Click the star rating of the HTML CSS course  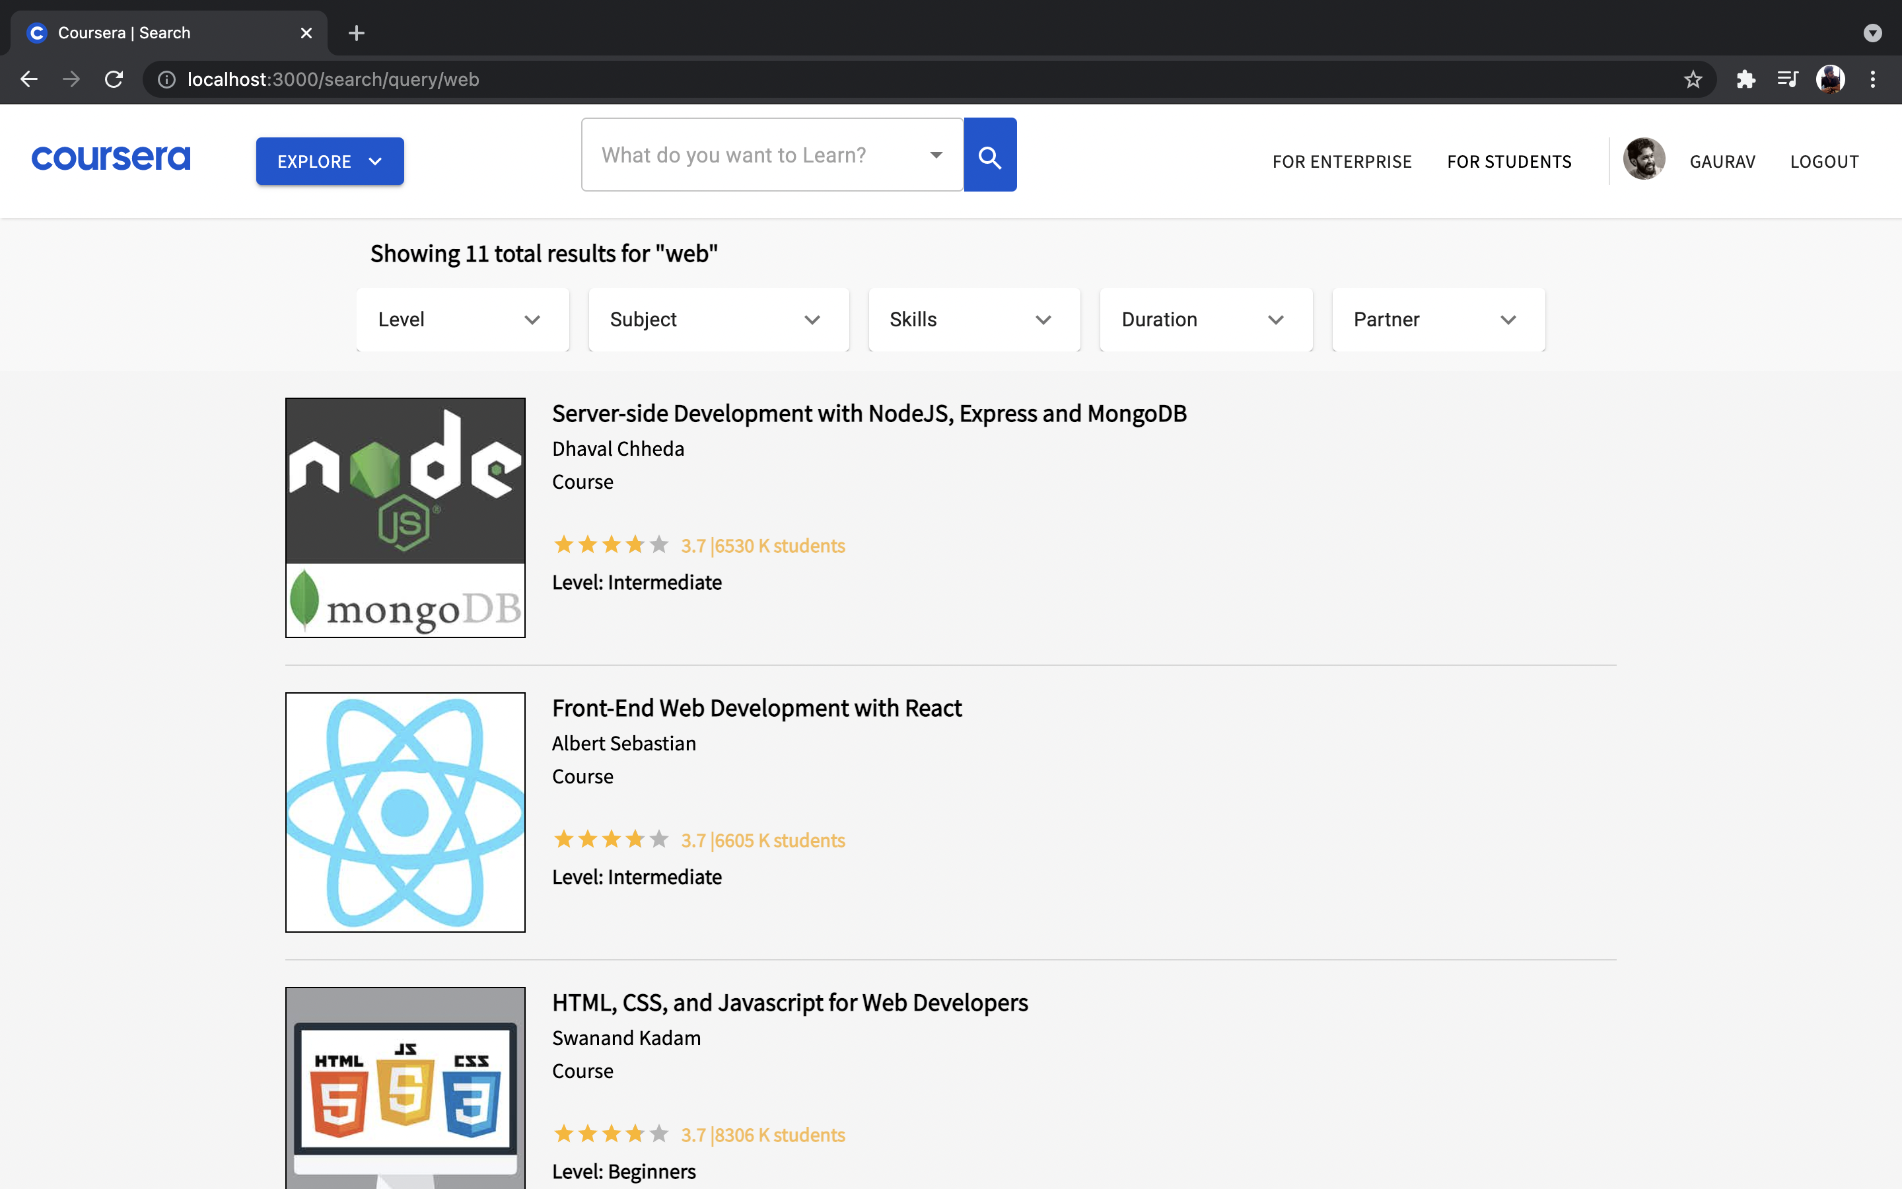click(611, 1134)
